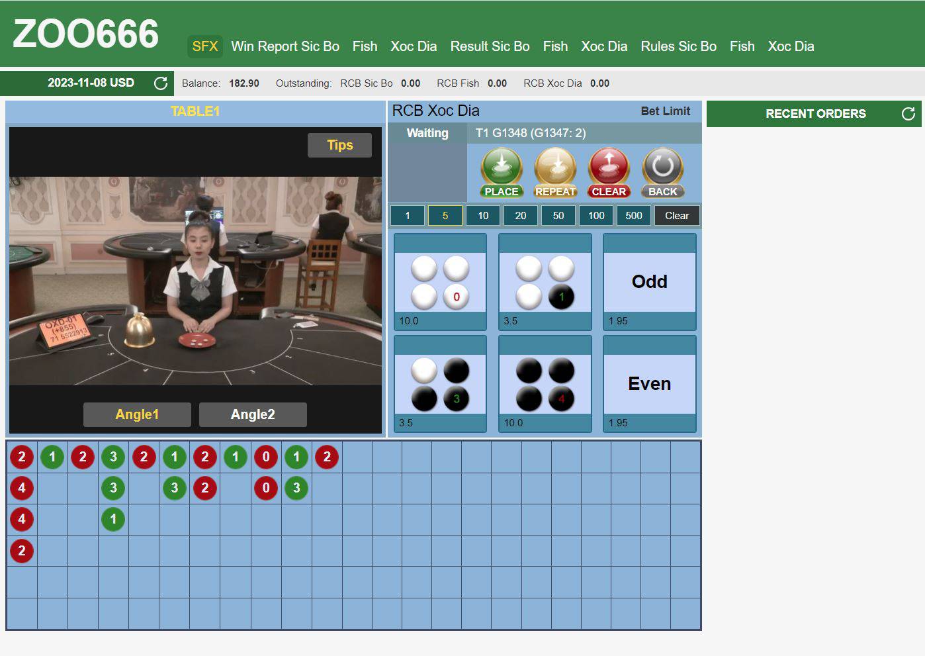The width and height of the screenshot is (925, 656).
Task: Click the ZOO666 logo
Action: 86,34
